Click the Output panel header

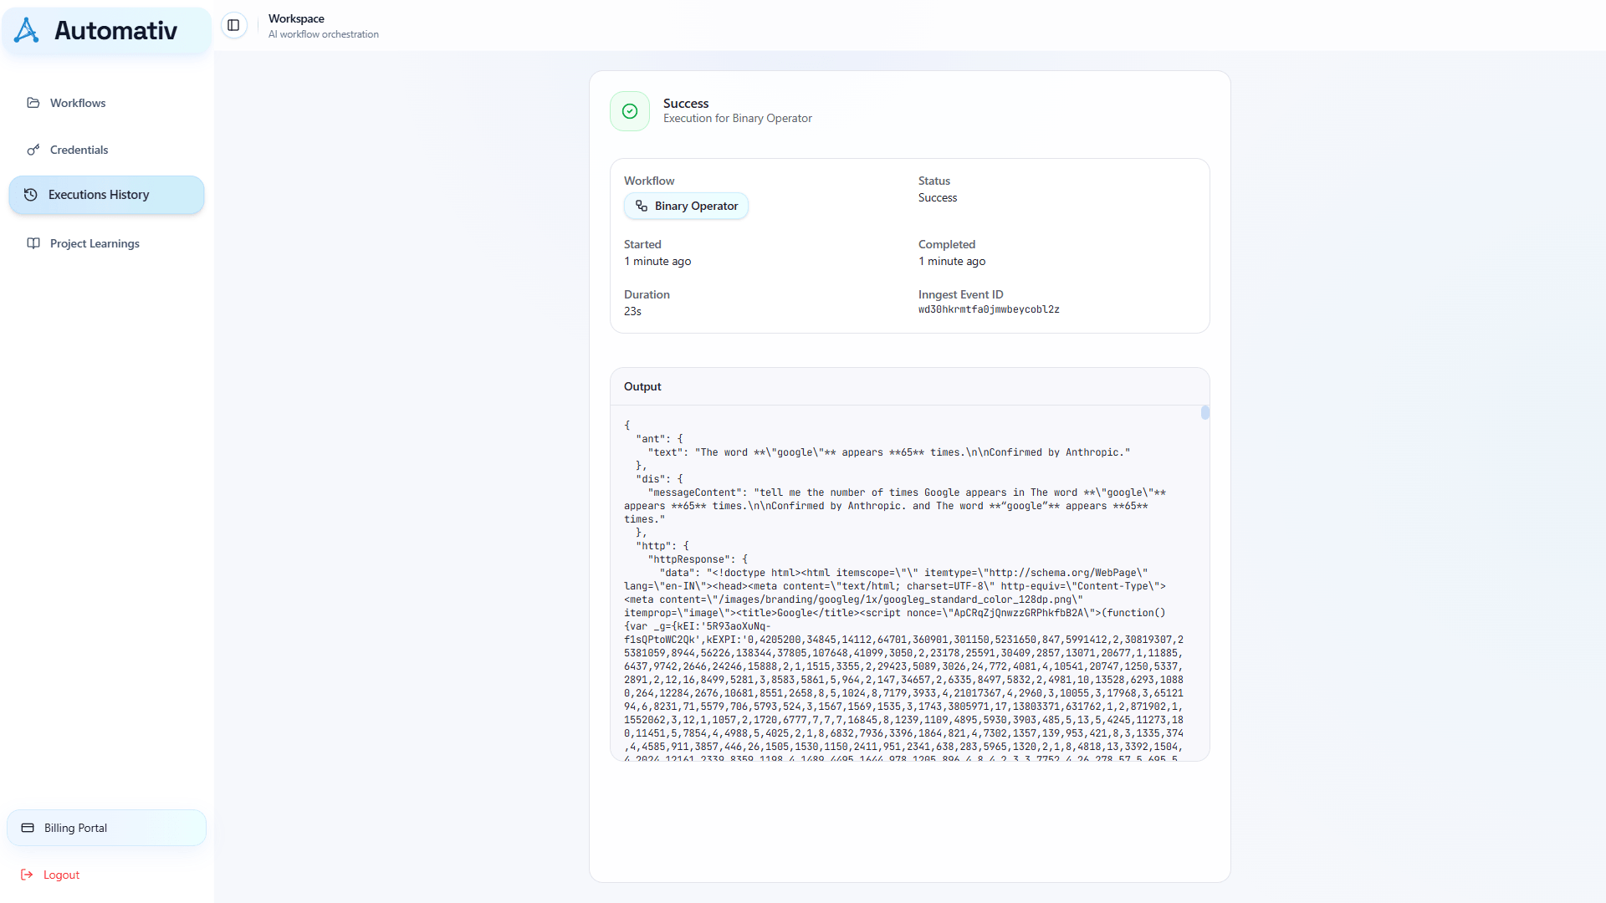[x=910, y=386]
